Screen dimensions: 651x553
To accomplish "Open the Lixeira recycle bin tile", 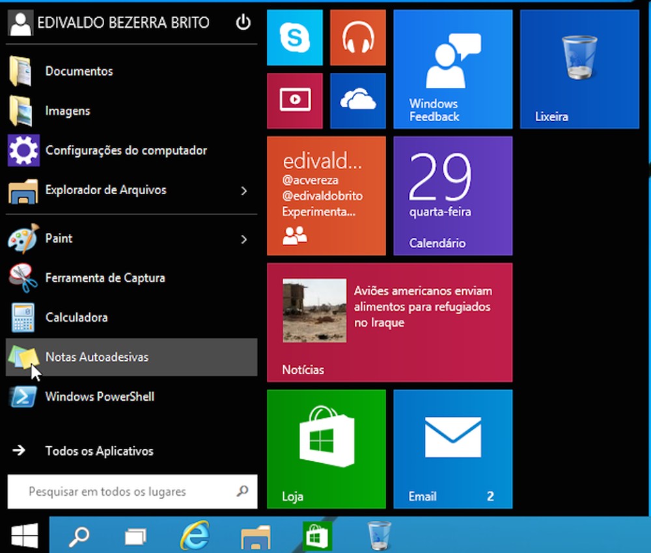I will coord(579,70).
